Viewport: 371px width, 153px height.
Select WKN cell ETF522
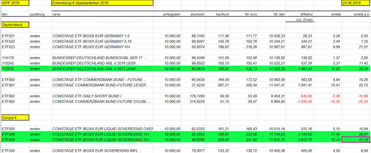[x=8, y=42]
